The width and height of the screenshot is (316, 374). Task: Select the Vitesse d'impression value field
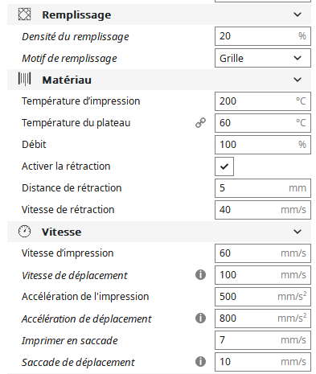[x=263, y=253]
